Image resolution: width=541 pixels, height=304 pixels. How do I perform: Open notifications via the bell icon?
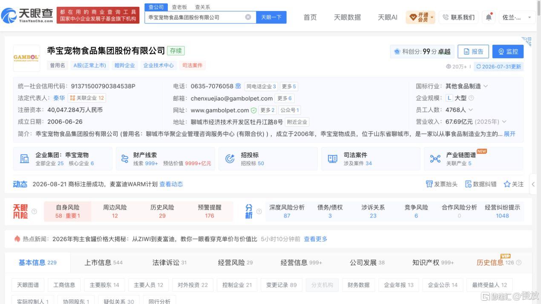point(489,17)
